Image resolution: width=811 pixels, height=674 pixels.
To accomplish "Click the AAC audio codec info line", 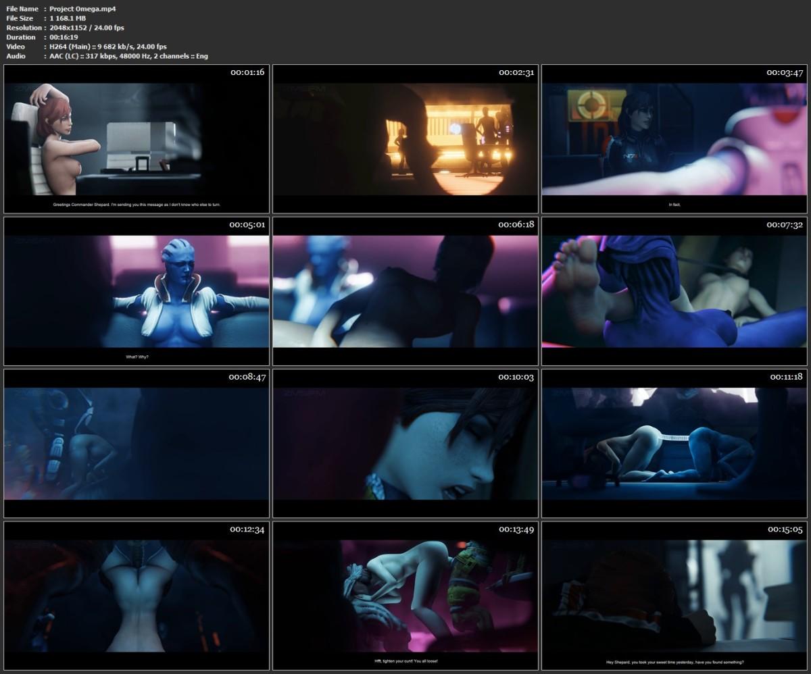I will tap(129, 55).
